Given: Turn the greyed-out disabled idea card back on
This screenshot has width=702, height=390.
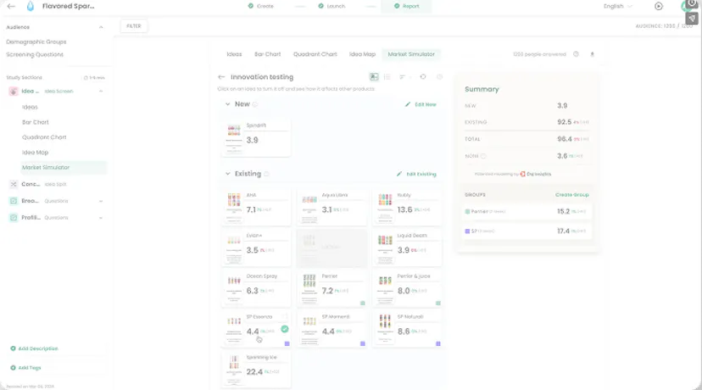Looking at the screenshot, I should pyautogui.click(x=331, y=248).
